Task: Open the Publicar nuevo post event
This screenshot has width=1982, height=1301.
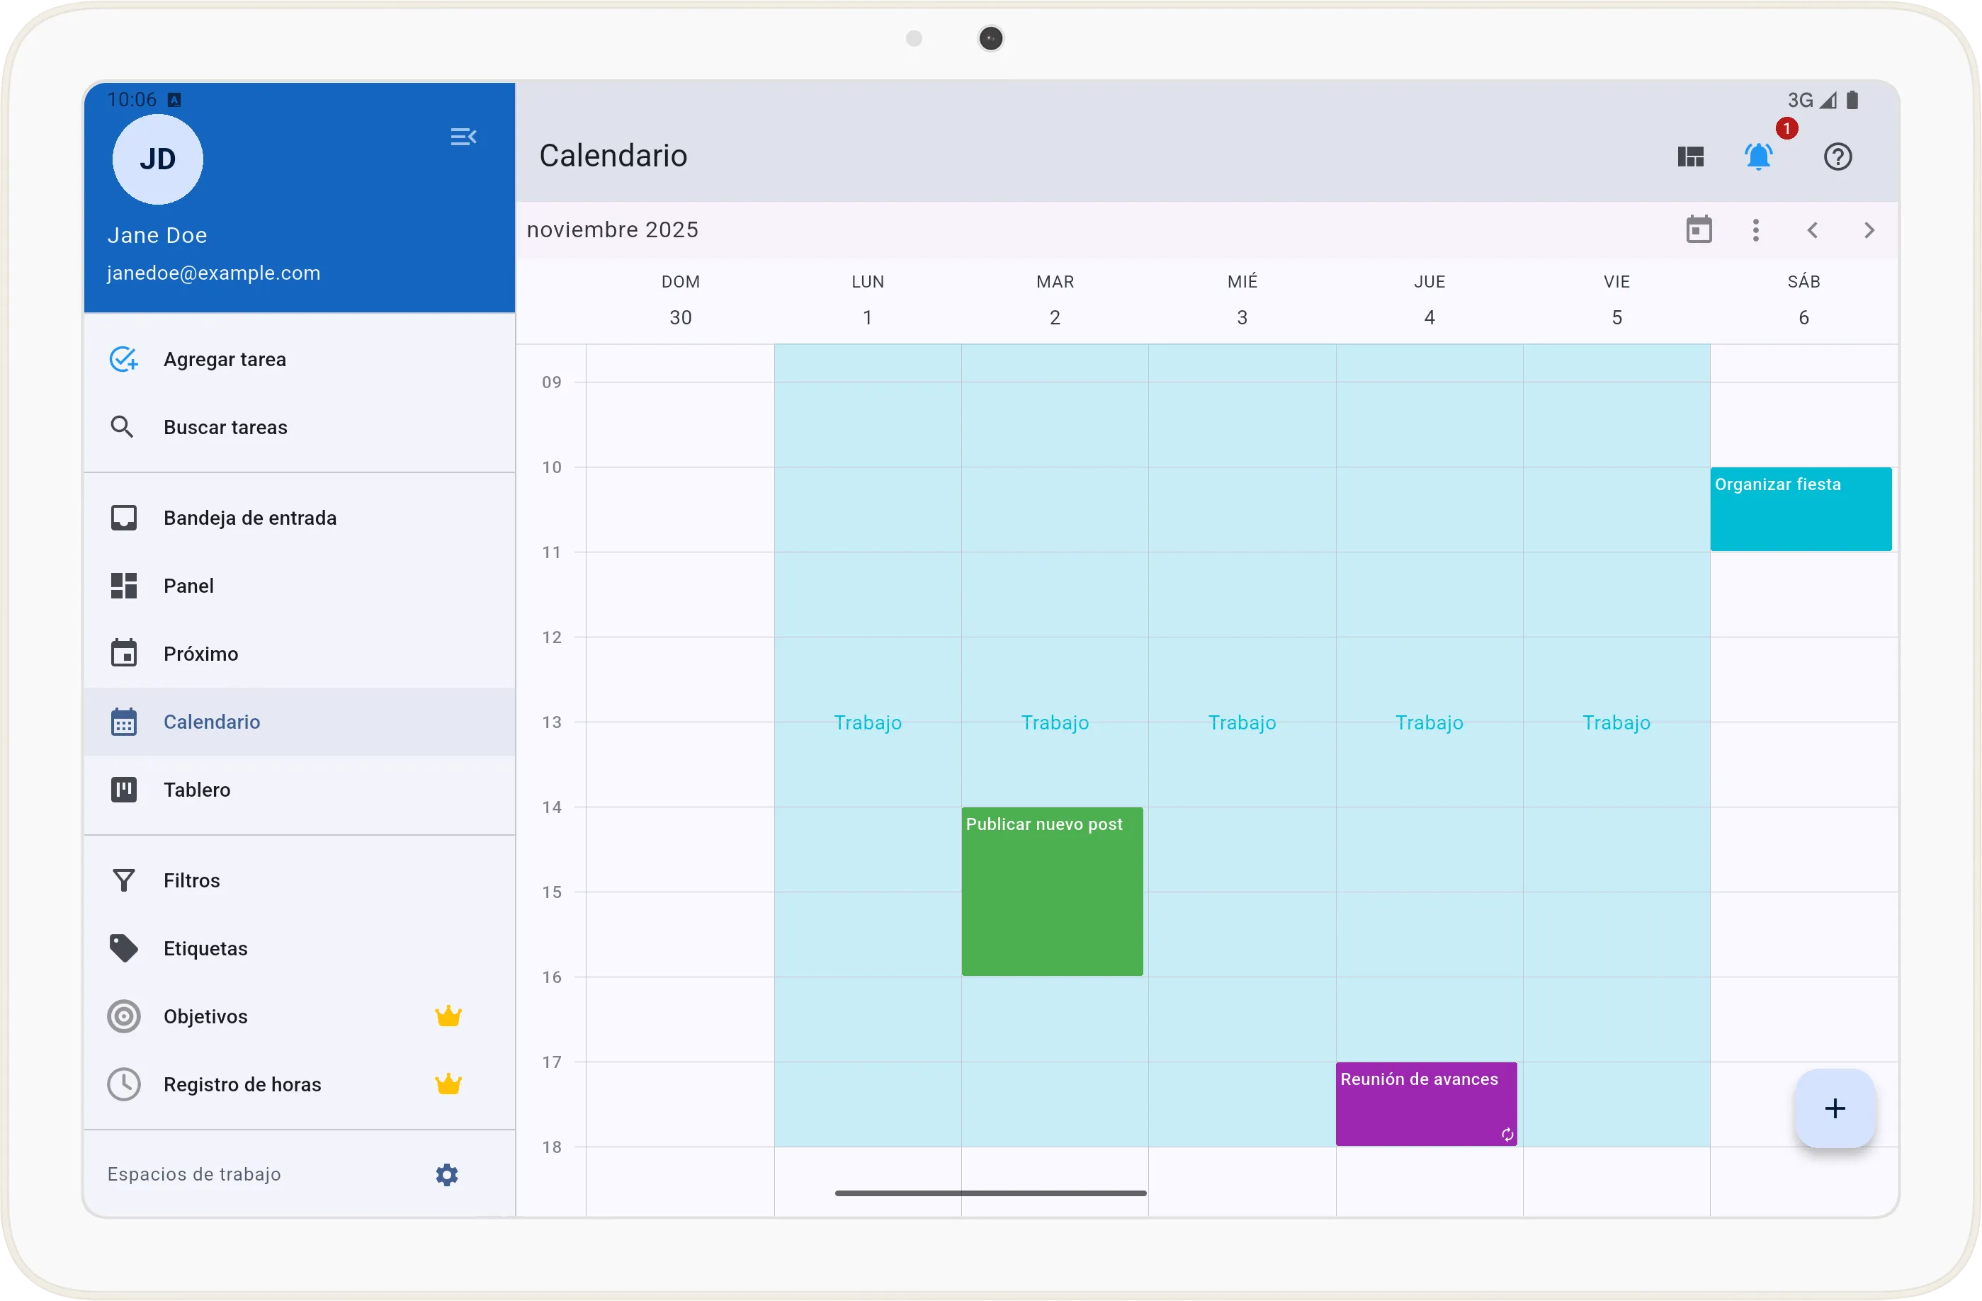Action: pos(1052,891)
